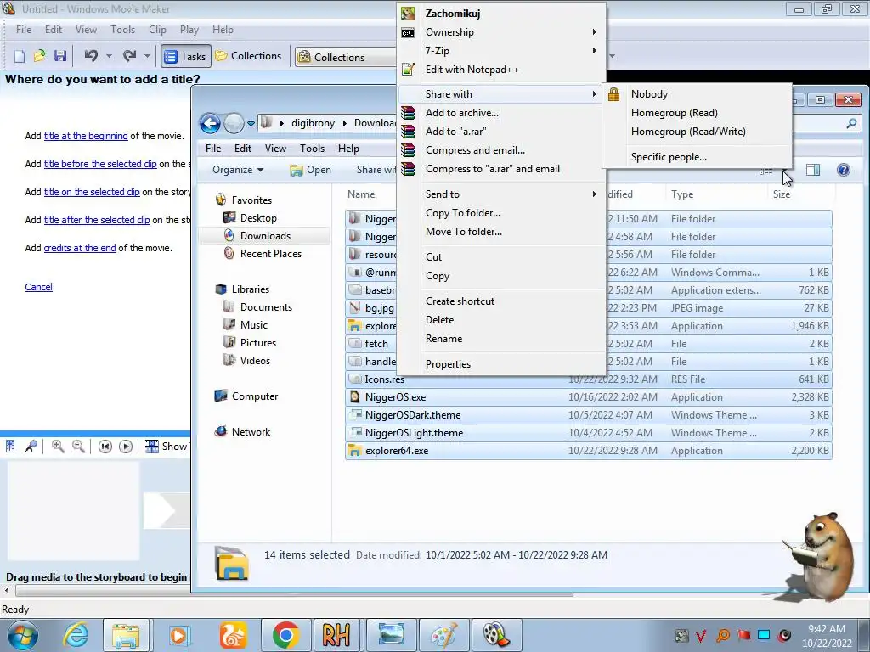Open Movie Maker's Tools menu
The width and height of the screenshot is (870, 652).
[x=122, y=30]
